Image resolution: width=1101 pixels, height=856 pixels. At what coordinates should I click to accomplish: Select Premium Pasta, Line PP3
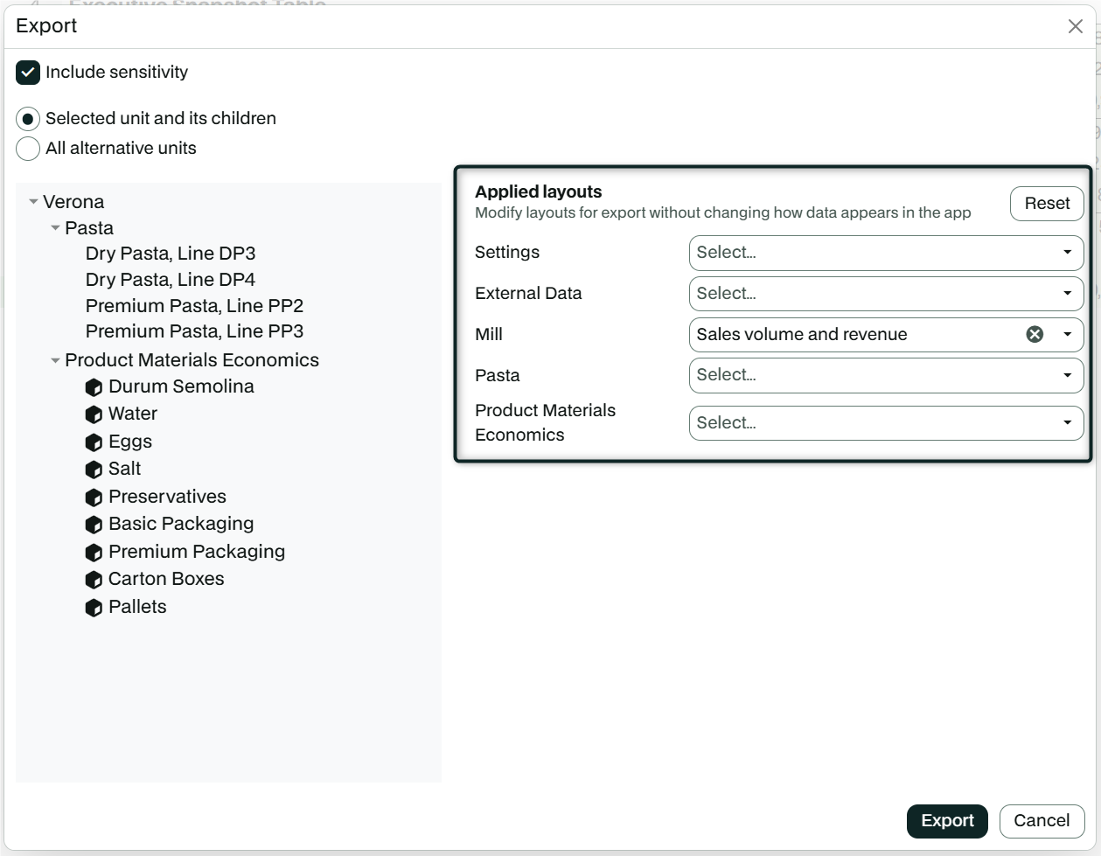tap(194, 331)
